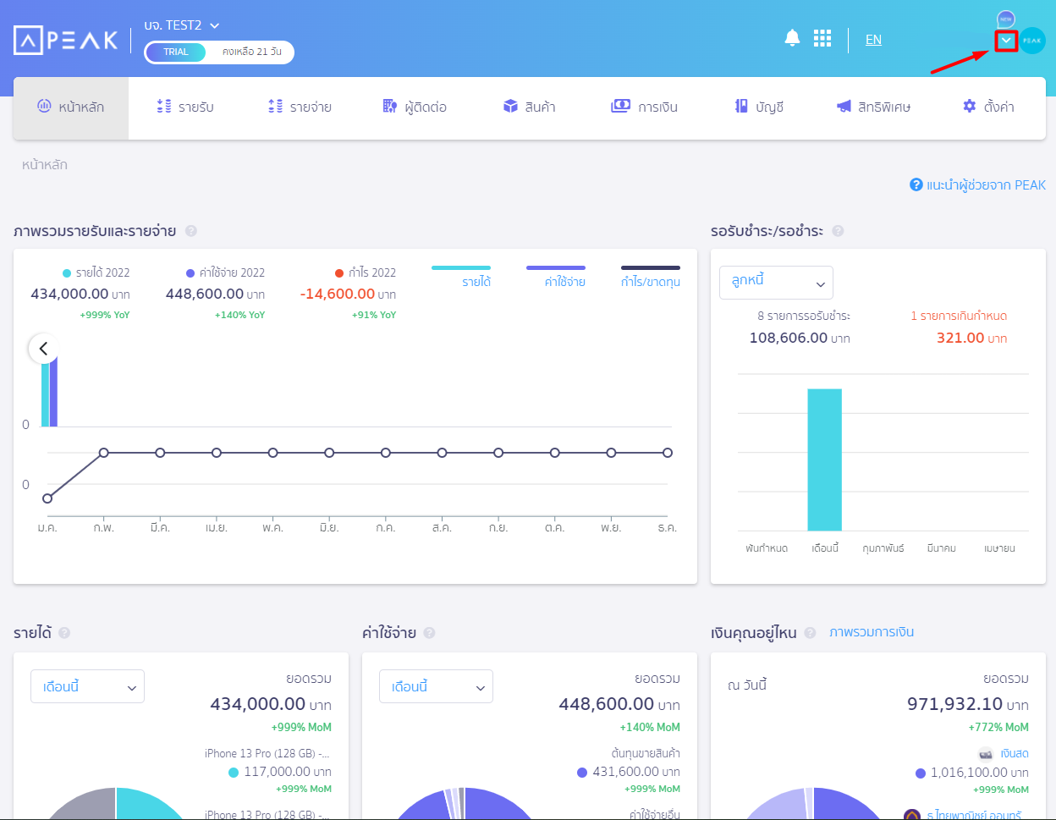1056x820 pixels.
Task: Click the cyan รายได้ 2022 color dot
Action: [67, 273]
